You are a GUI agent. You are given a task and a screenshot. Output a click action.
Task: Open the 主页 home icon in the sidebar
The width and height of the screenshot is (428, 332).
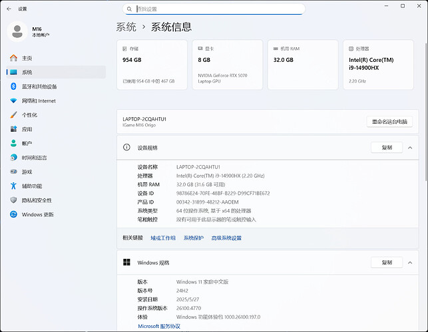point(13,58)
